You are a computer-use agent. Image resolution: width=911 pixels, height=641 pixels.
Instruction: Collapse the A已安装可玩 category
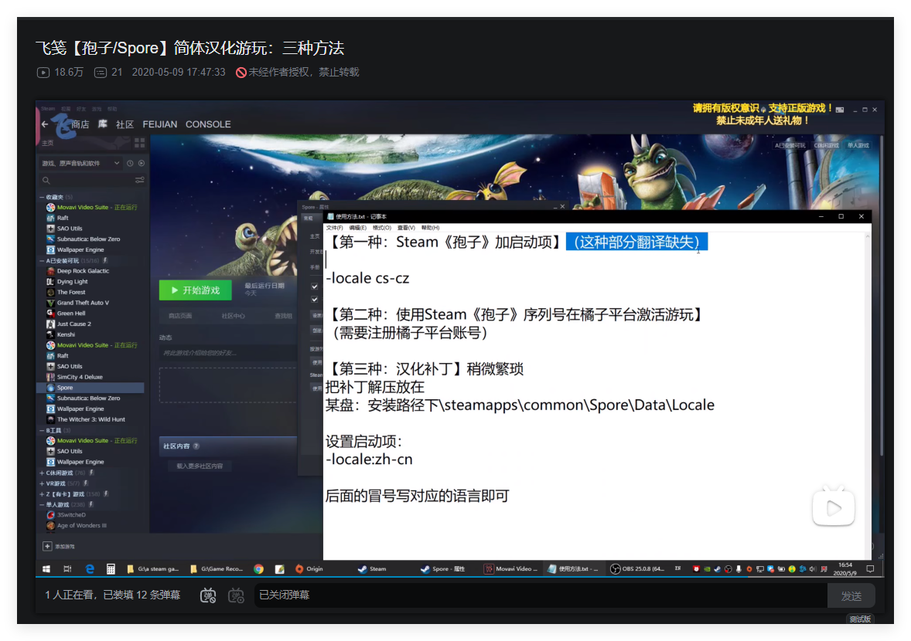tap(42, 261)
